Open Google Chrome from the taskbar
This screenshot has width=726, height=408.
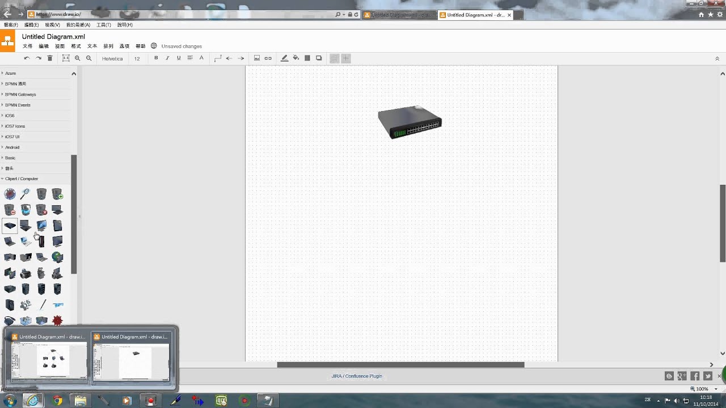[x=57, y=401]
